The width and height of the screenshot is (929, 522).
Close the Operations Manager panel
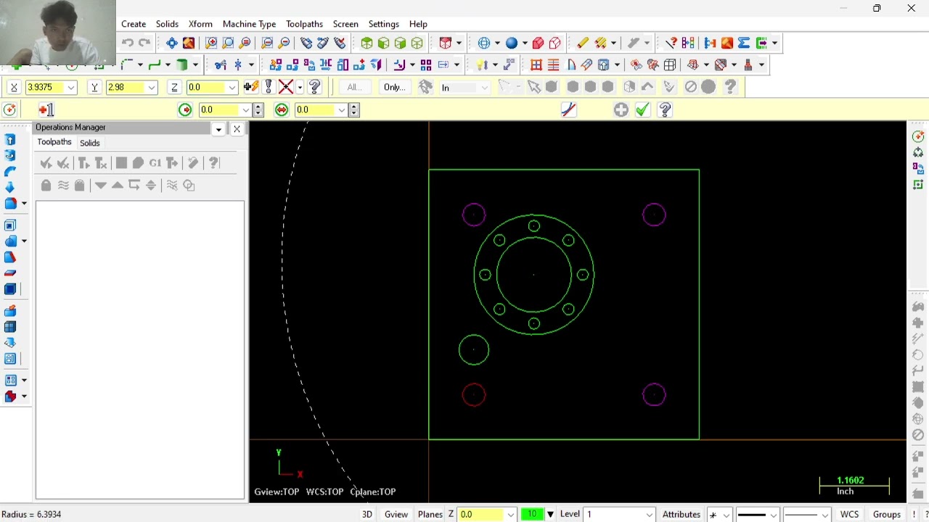click(x=237, y=129)
